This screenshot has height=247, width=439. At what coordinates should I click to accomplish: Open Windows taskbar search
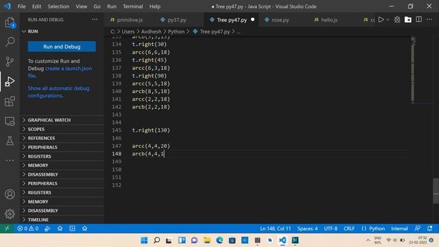(157, 240)
